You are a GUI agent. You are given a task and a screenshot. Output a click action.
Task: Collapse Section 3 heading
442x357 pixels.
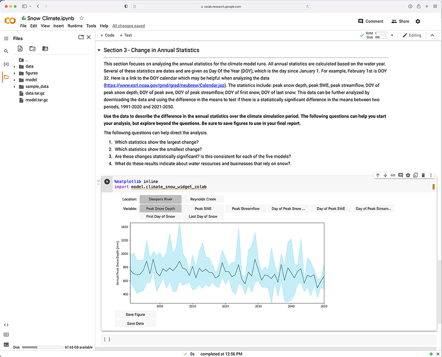coord(99,51)
